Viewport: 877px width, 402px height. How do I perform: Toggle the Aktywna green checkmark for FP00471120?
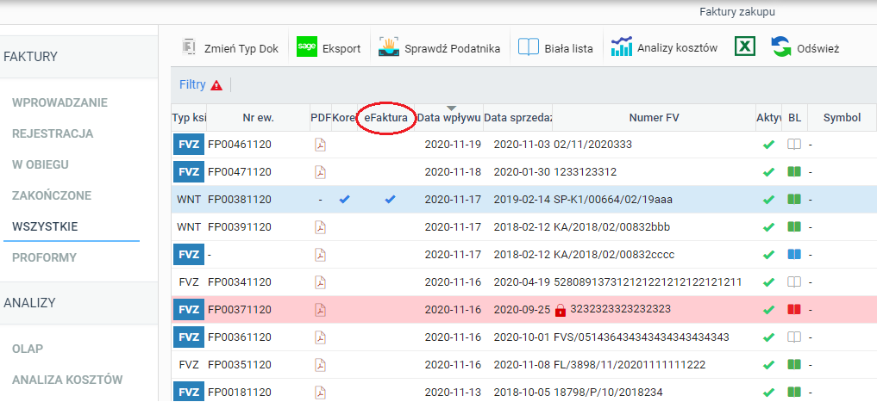pyautogui.click(x=769, y=172)
